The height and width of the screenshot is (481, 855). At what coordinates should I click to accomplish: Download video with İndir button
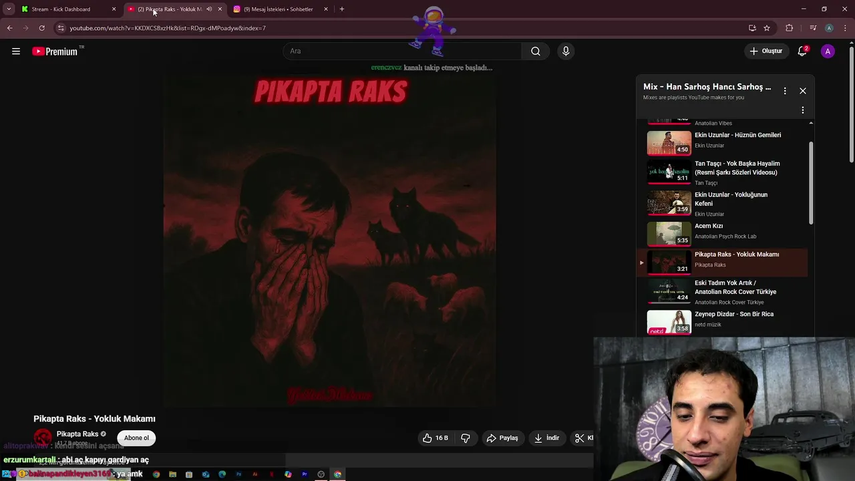[x=546, y=438]
